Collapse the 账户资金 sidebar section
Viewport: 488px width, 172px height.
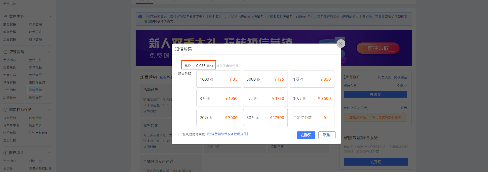50,153
